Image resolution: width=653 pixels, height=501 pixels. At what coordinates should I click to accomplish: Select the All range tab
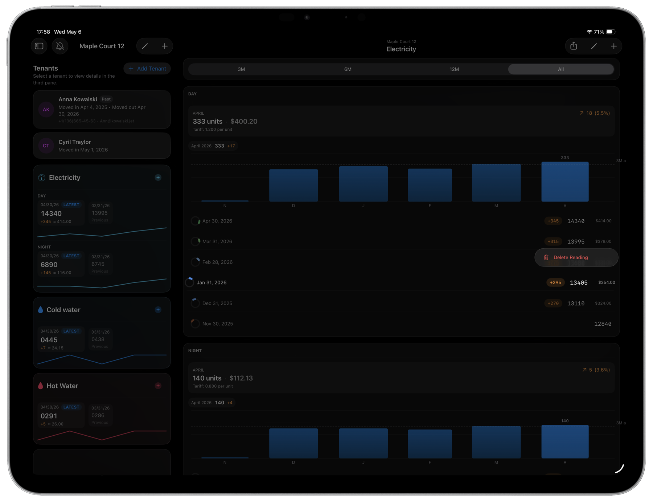561,69
